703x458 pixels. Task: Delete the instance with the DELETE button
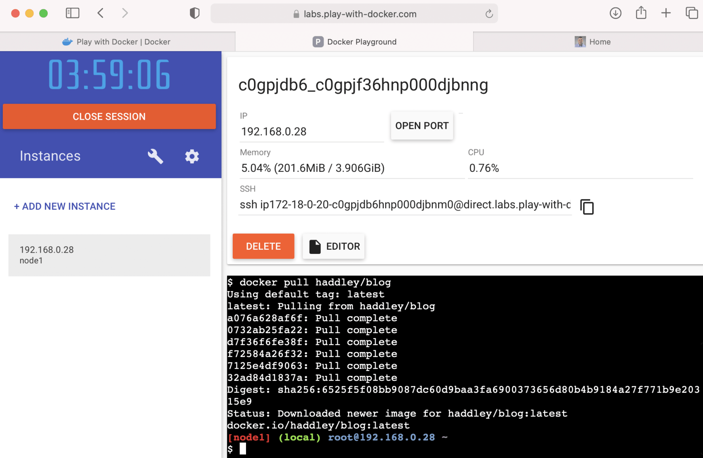pyautogui.click(x=263, y=246)
